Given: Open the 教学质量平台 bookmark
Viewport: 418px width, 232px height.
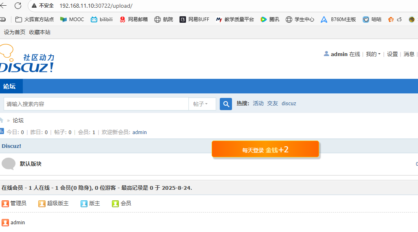Looking at the screenshot, I should pyautogui.click(x=235, y=20).
